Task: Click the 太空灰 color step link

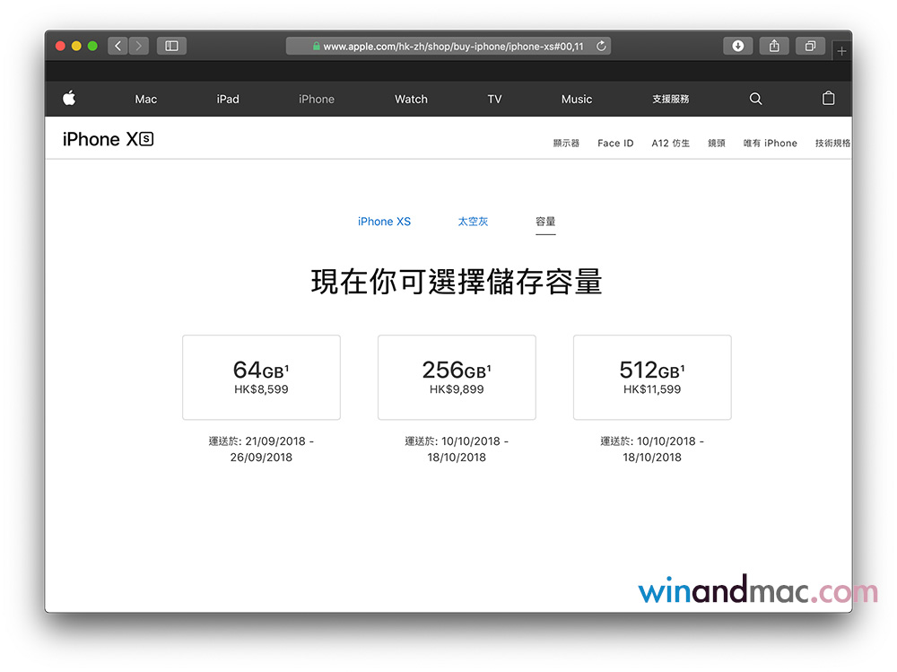Action: click(473, 222)
